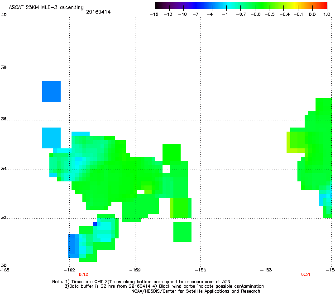Click the '-0.4' colorbar label
Image resolution: width=335 pixels, height=294 pixels.
pos(285,14)
